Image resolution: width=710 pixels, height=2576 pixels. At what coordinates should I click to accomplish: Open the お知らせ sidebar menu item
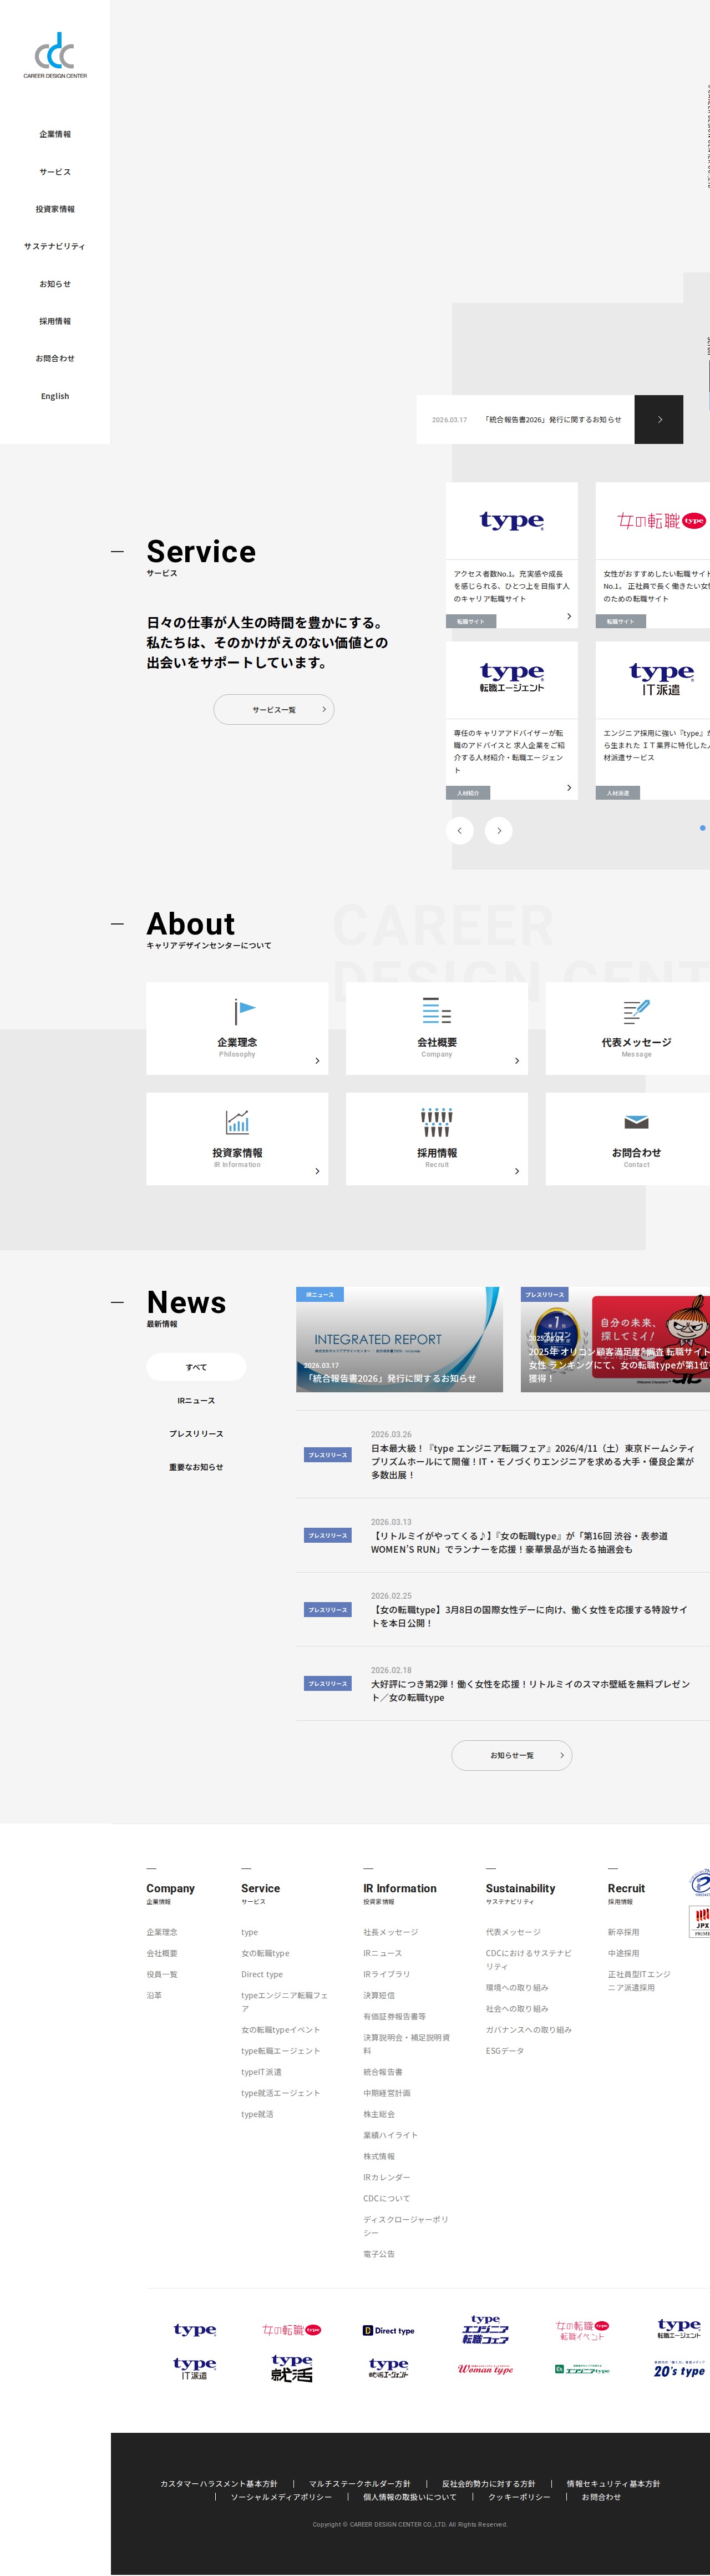[x=55, y=284]
